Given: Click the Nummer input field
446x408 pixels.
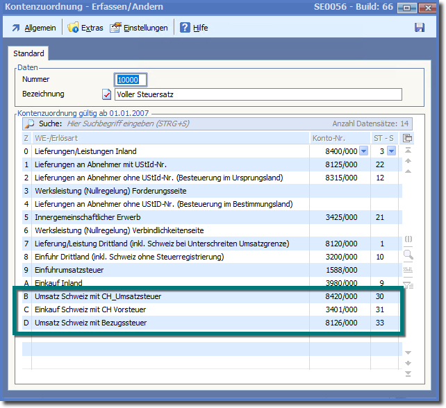Looking at the screenshot, I should pyautogui.click(x=131, y=80).
